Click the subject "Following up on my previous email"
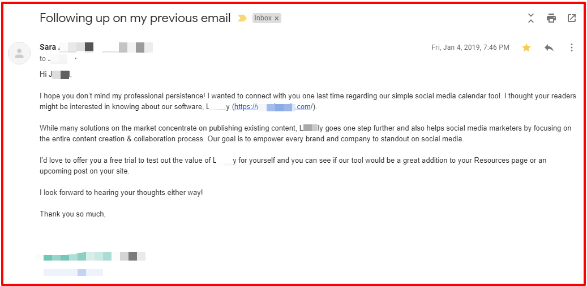 (x=135, y=18)
